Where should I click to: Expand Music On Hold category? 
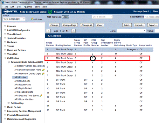[x=5, y=107]
